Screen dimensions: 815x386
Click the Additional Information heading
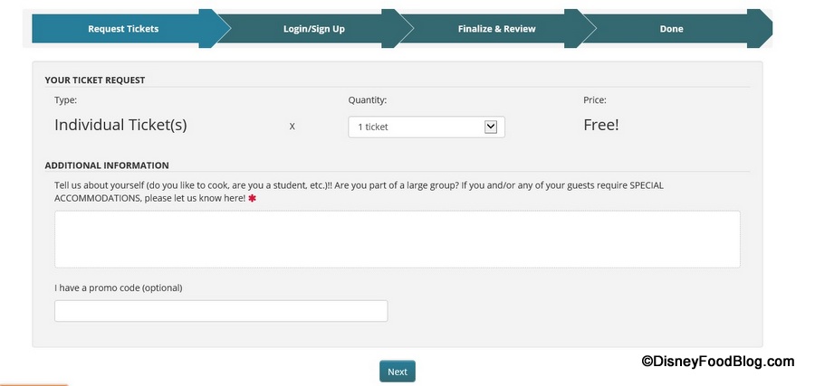106,165
